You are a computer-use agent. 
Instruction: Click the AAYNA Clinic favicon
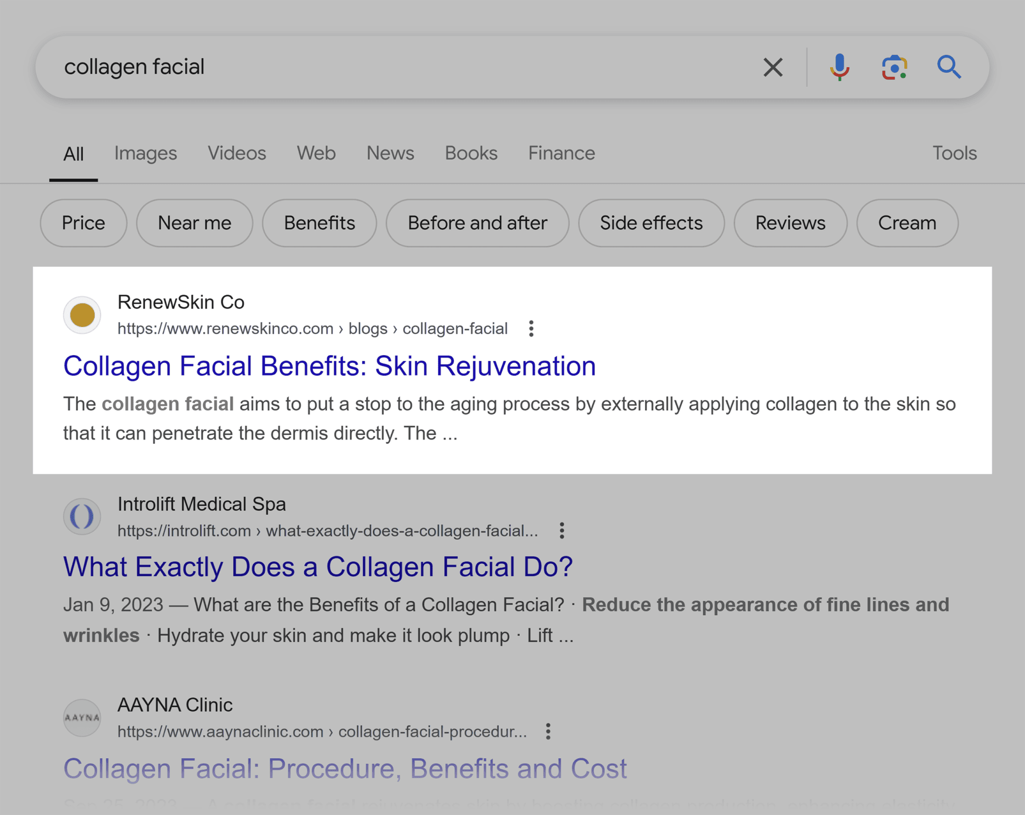[82, 718]
